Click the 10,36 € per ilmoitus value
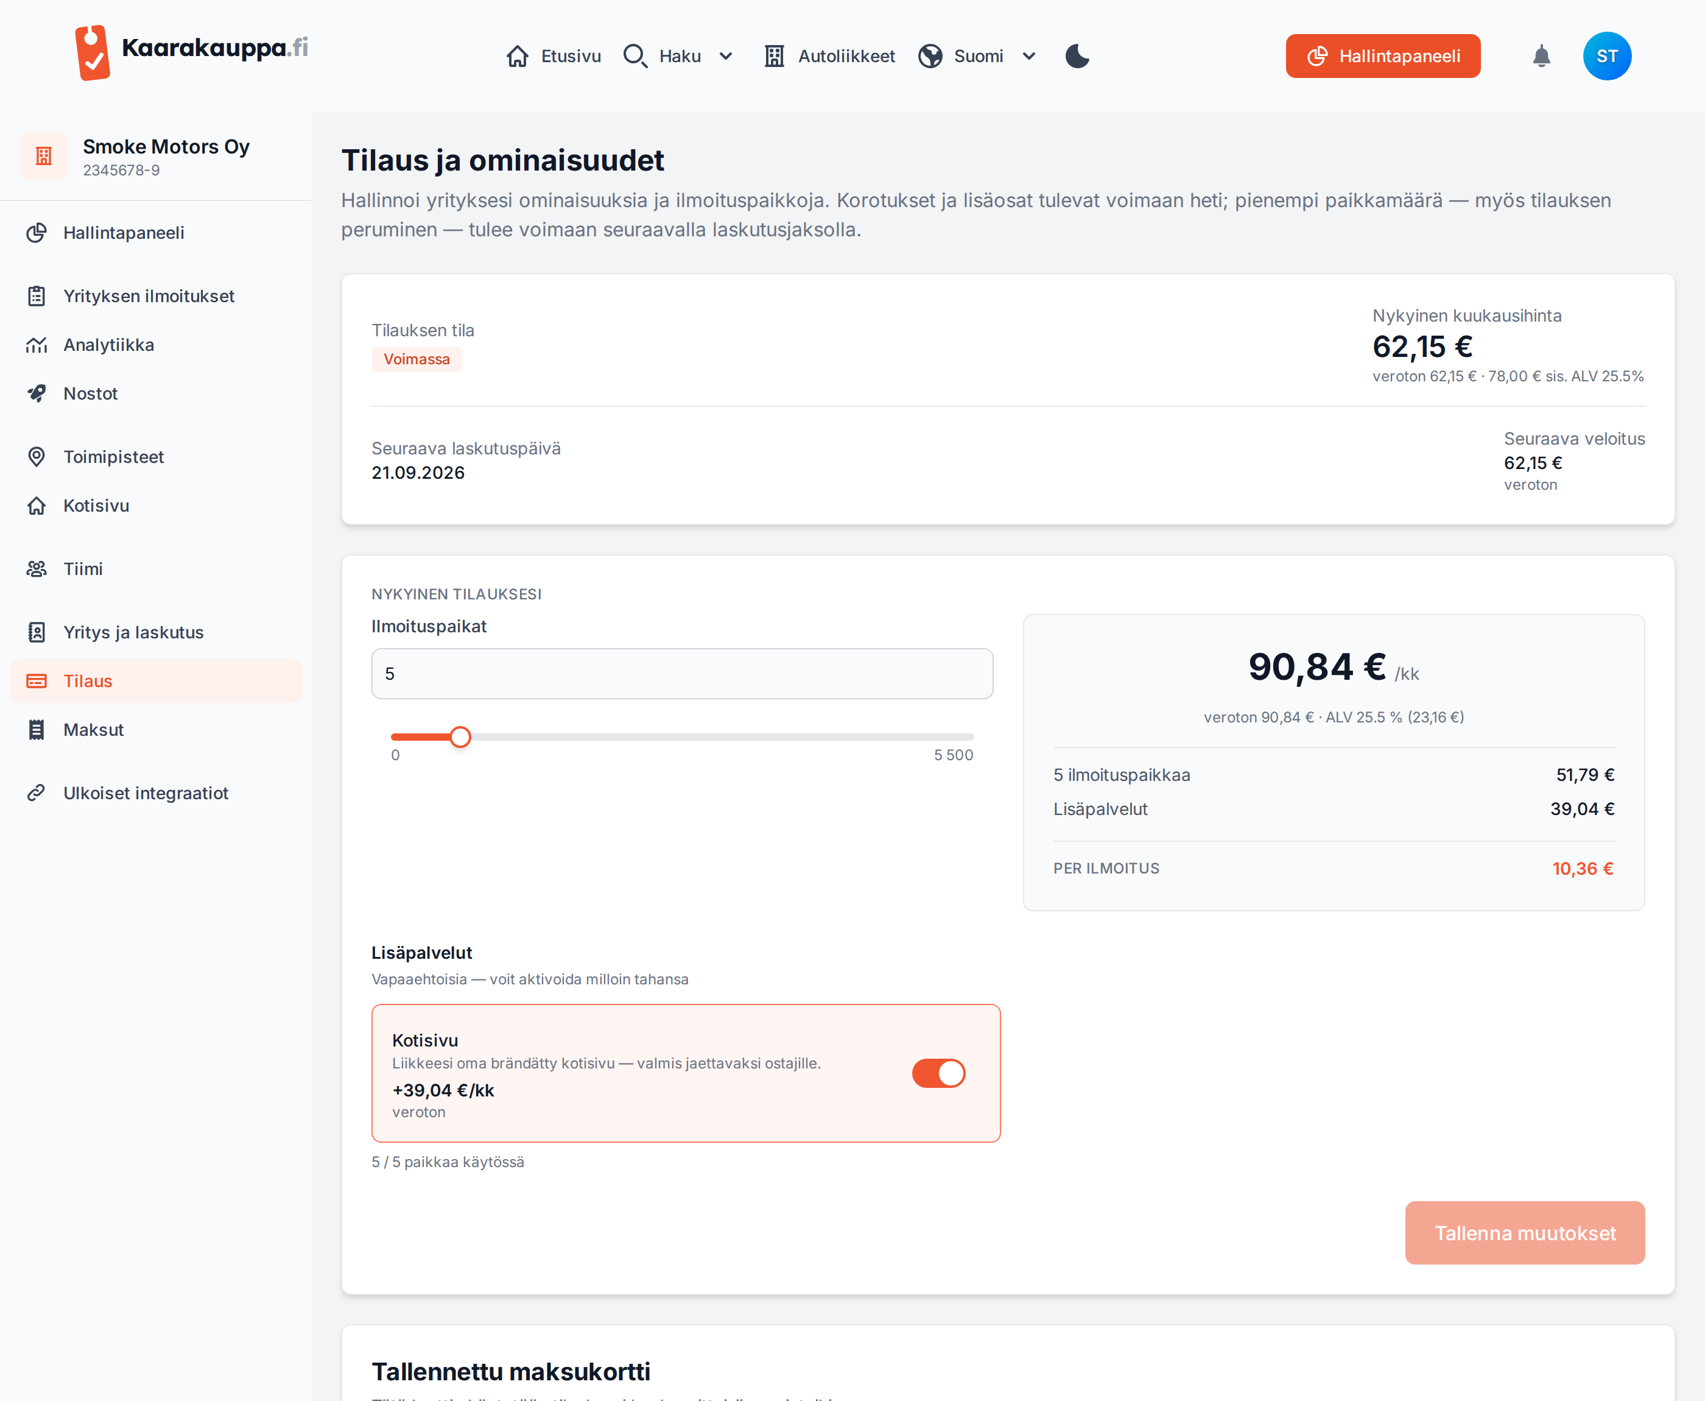Screen dimensions: 1705x1401 (x=1583, y=869)
